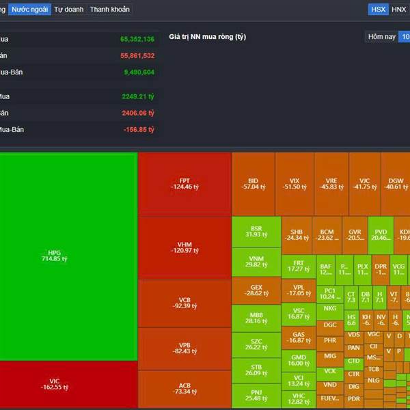Screen dimensions: 410x410
Task: Select the GVR tile
Action: pyautogui.click(x=355, y=235)
